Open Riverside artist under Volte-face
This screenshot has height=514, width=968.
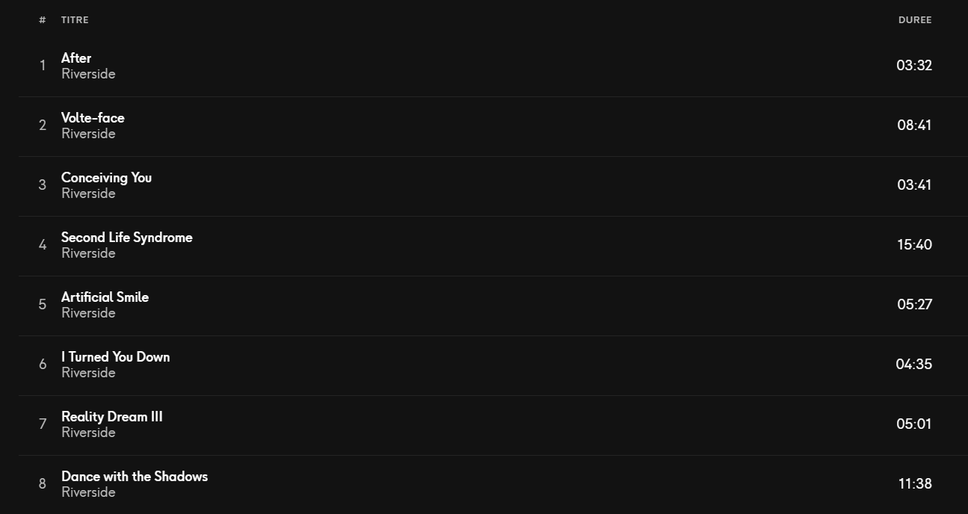pos(88,134)
